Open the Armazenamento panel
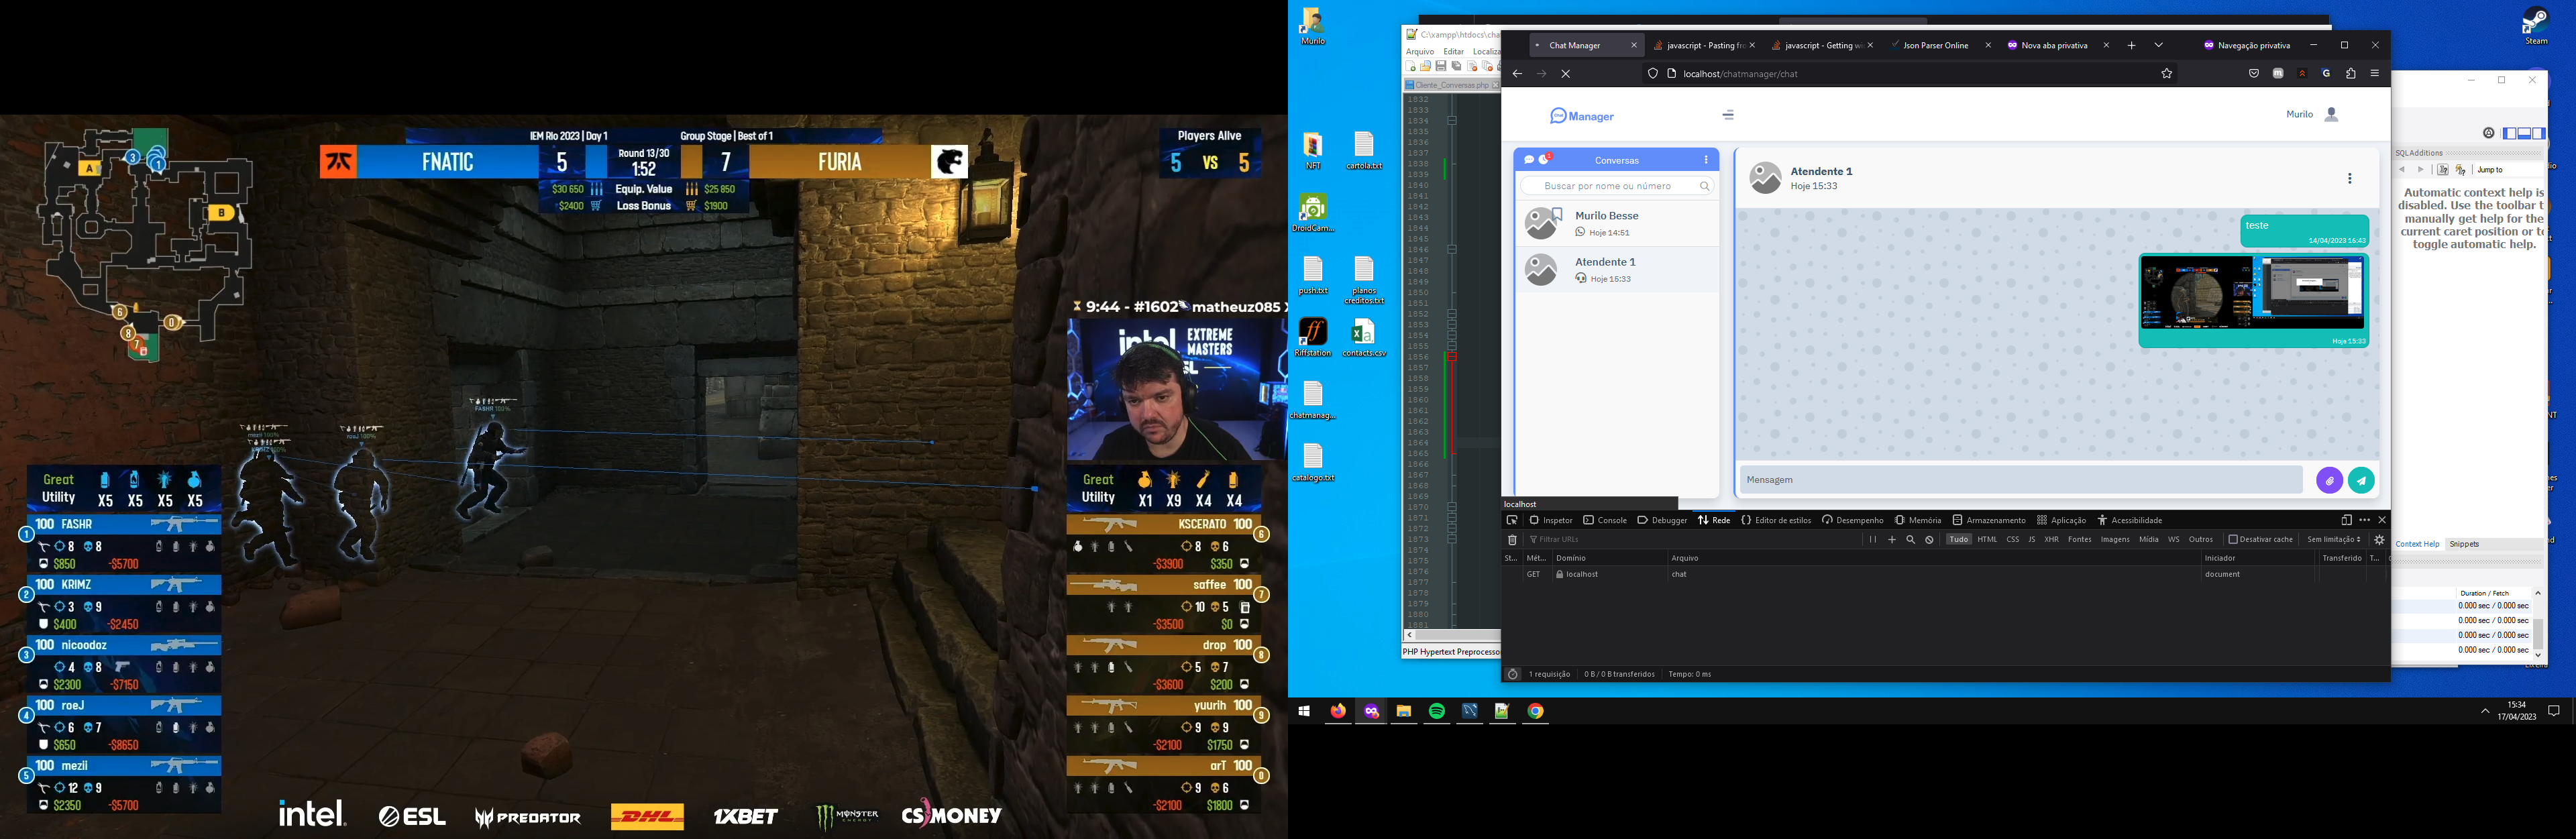The image size is (2576, 839). [1989, 520]
